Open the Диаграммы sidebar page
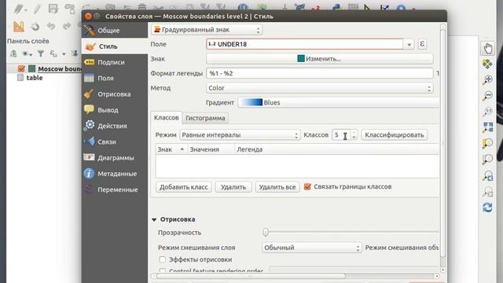This screenshot has width=503, height=283. [115, 157]
